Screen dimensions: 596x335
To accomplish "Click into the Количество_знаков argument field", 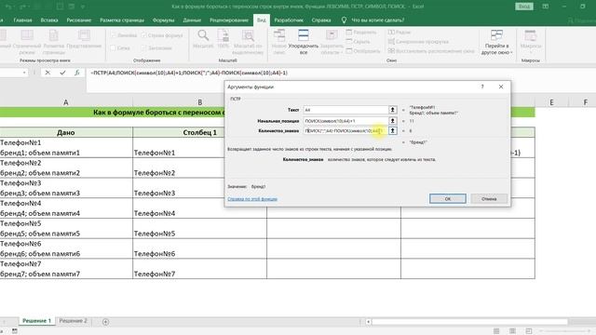I will click(x=345, y=130).
